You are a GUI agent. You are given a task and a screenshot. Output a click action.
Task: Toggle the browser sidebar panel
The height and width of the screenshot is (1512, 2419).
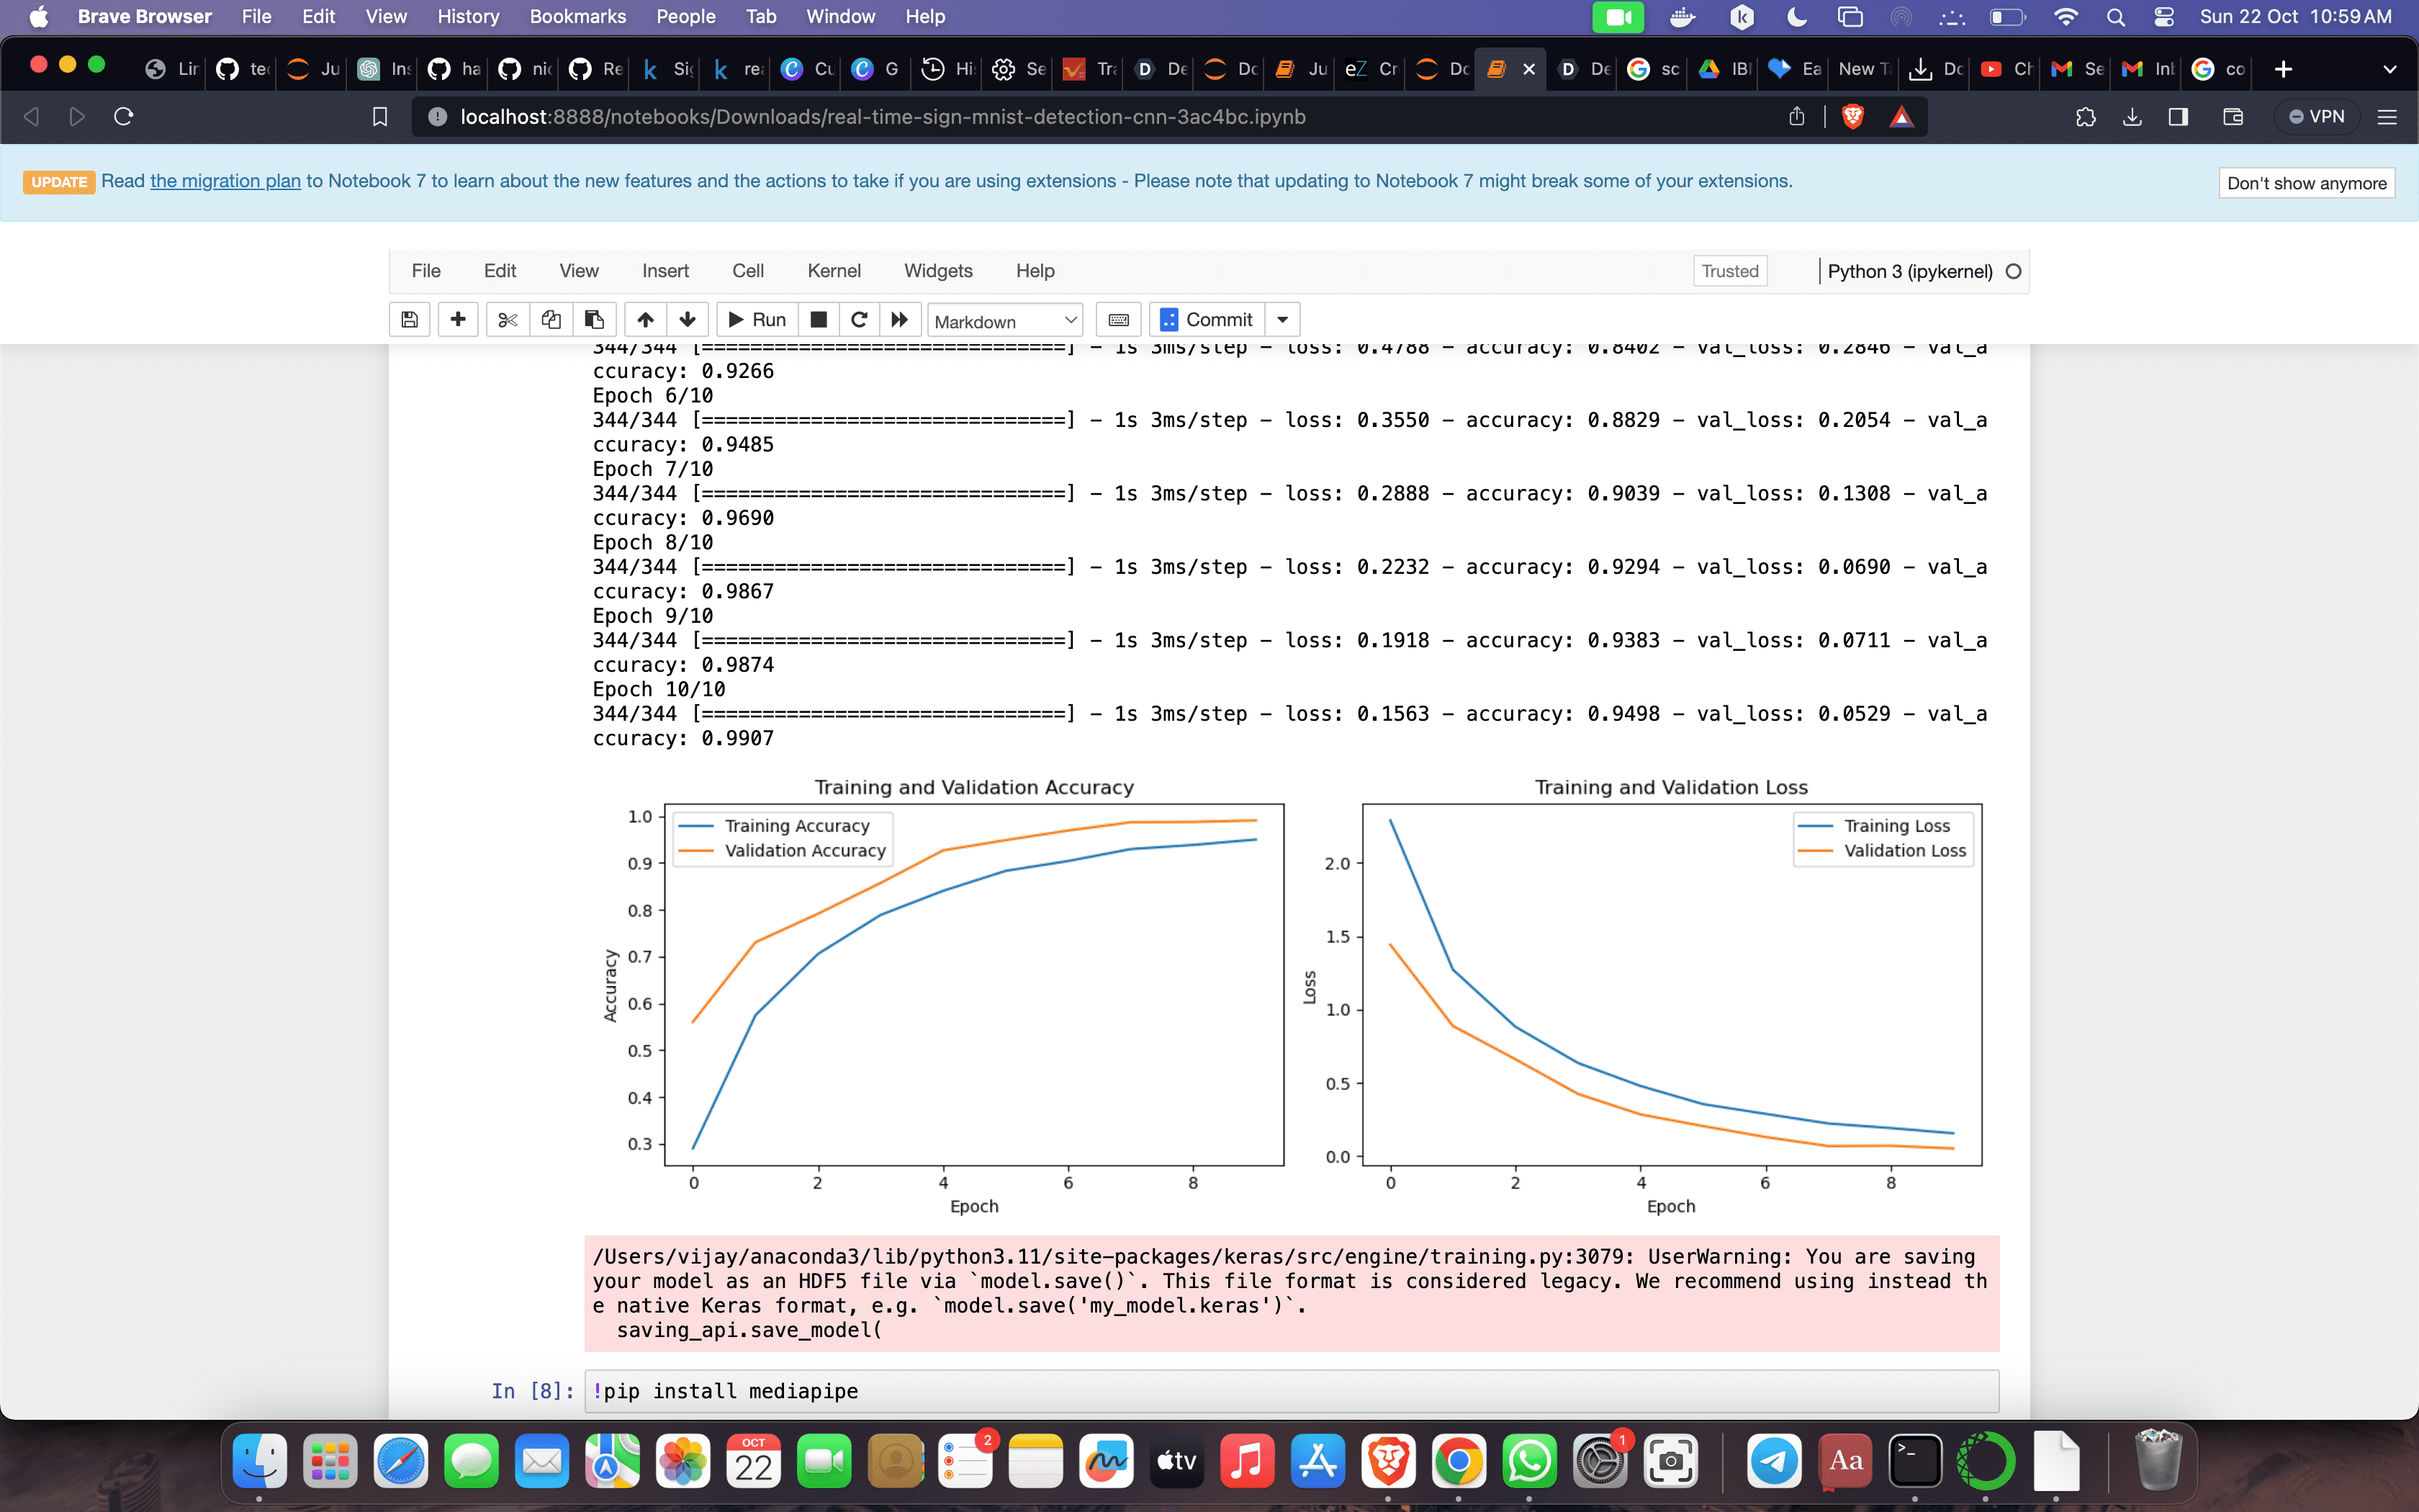2179,117
